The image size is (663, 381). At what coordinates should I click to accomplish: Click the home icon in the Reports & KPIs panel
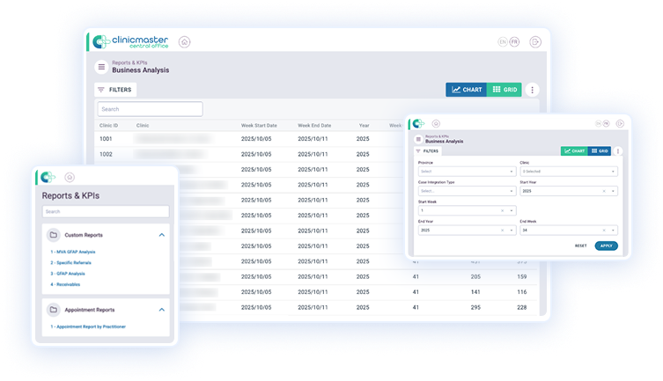pyautogui.click(x=70, y=178)
